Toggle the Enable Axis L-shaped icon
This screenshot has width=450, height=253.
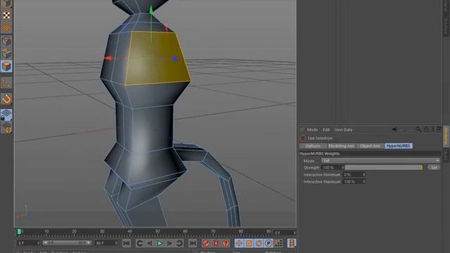tap(6, 83)
